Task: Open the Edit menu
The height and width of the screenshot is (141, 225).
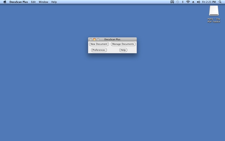Action: tap(33, 2)
